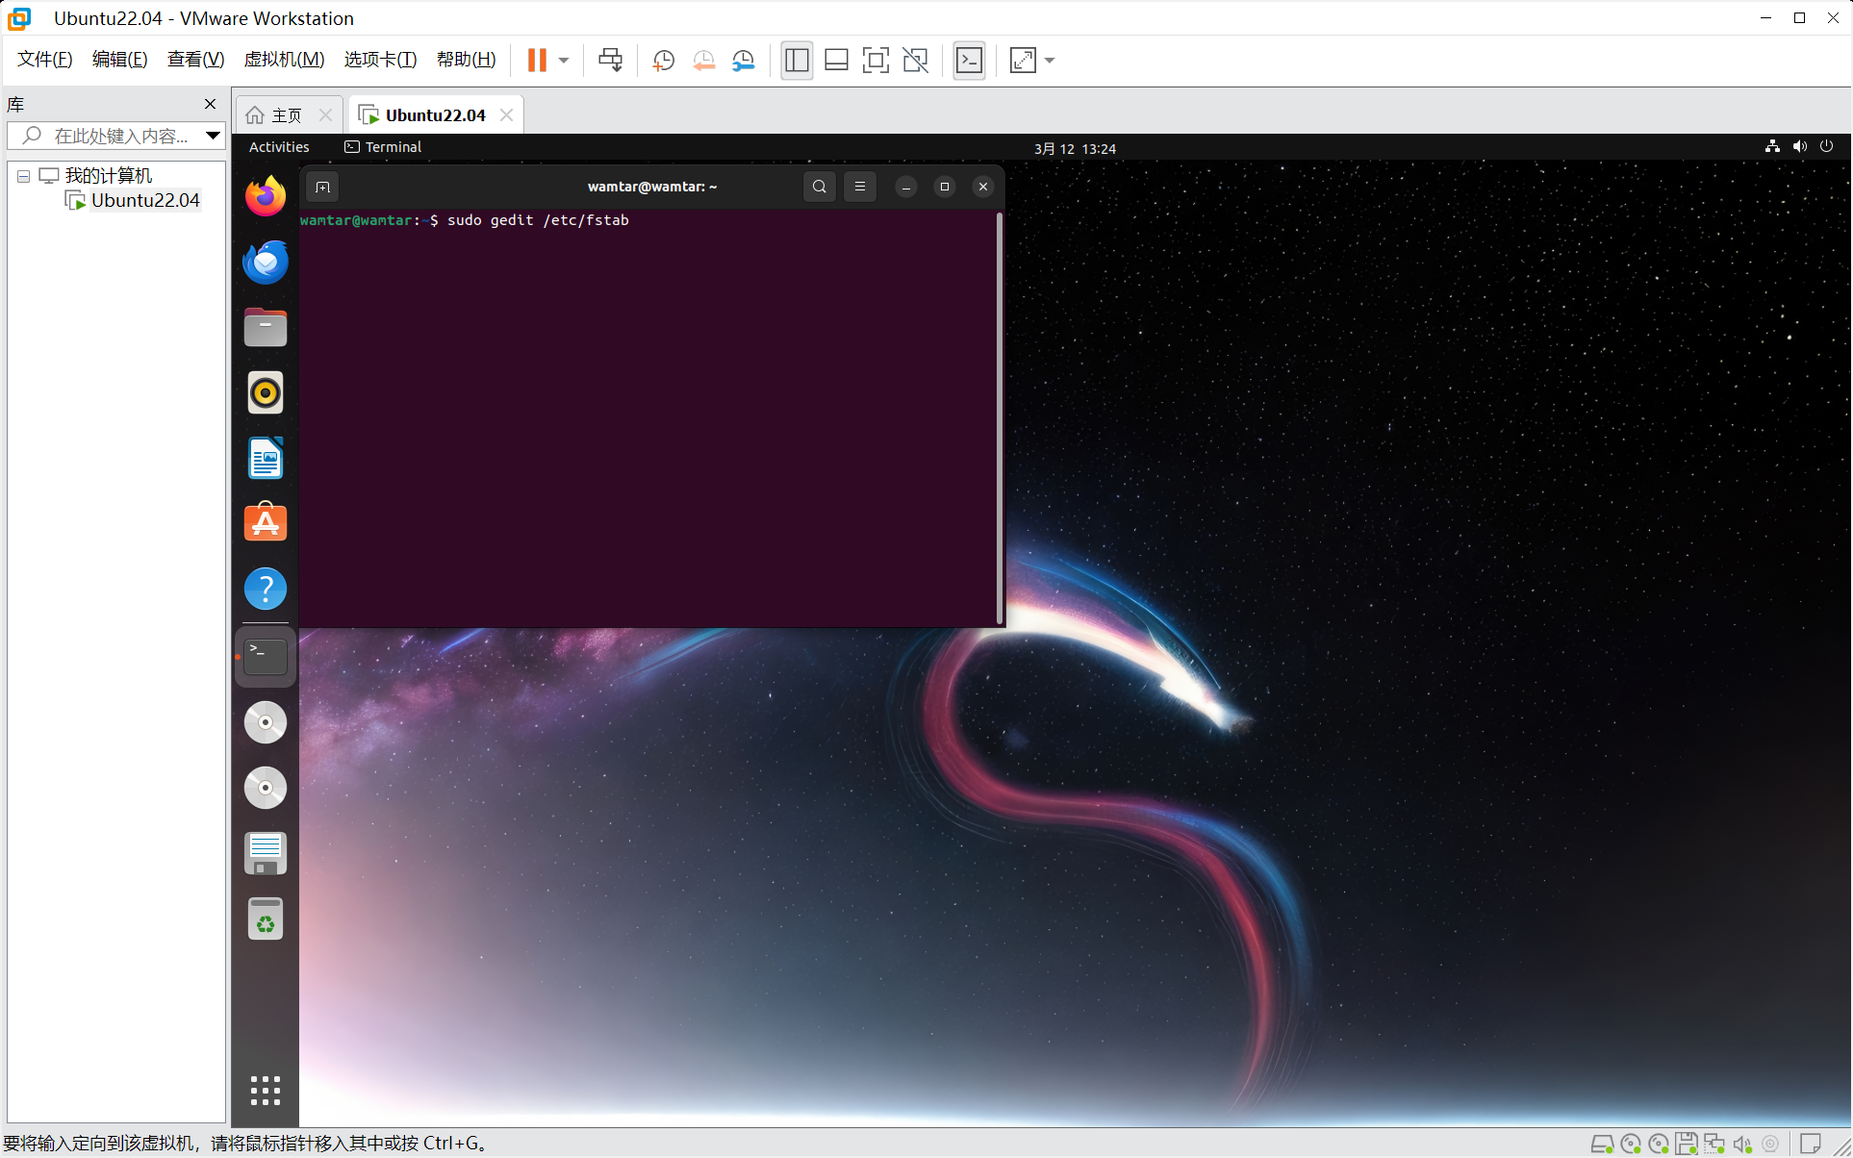Toggle the library sidebar view

(797, 60)
